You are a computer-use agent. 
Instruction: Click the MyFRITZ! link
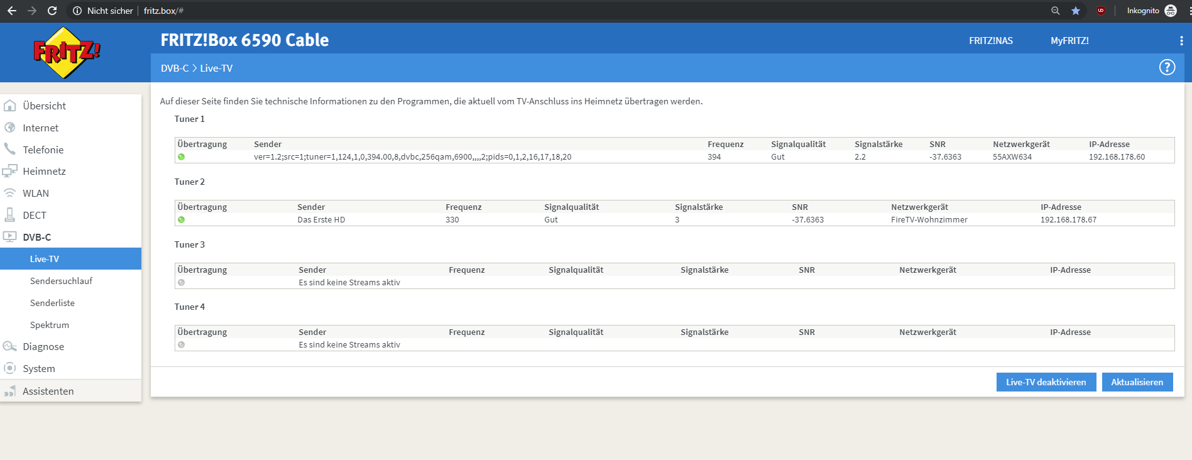click(x=1069, y=41)
